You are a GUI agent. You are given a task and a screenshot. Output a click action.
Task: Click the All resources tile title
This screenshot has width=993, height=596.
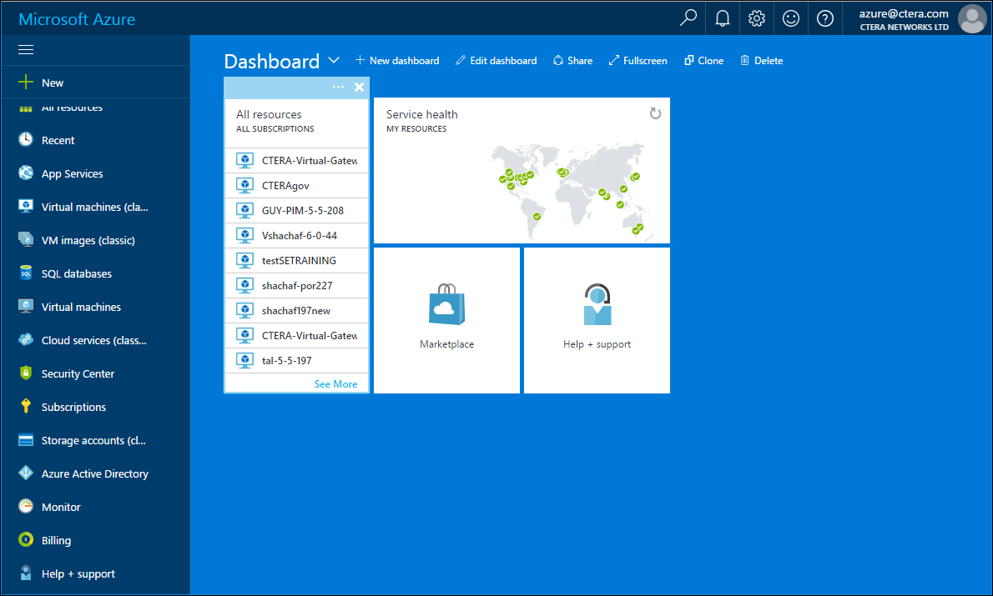[x=270, y=114]
